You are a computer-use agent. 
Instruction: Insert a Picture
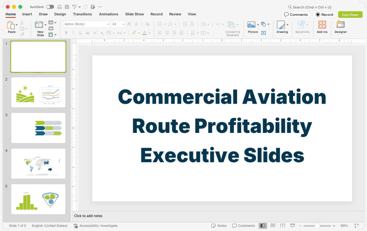click(251, 25)
